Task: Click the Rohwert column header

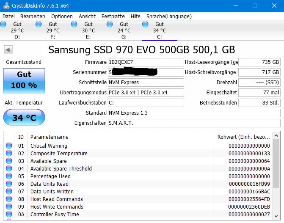Action: point(243,137)
